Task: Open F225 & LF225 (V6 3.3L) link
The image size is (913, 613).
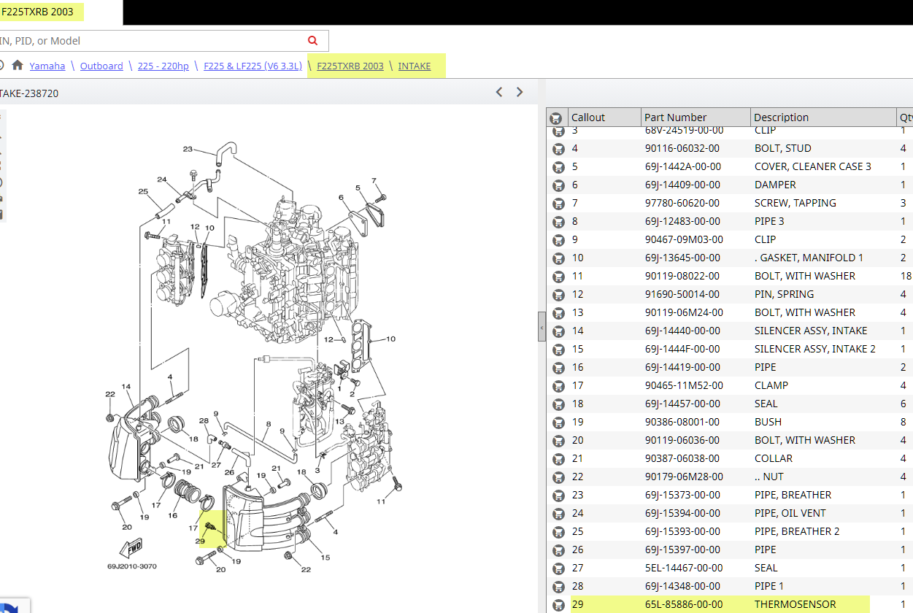Action: pos(253,66)
